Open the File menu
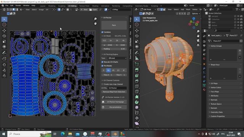The image size is (244, 137). (7, 6)
